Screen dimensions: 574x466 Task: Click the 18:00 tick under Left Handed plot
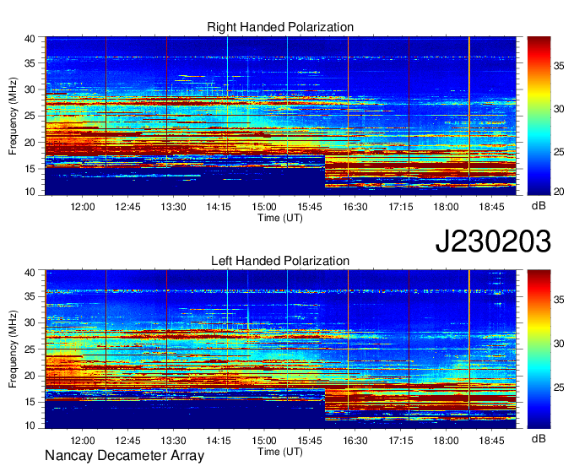pos(446,441)
